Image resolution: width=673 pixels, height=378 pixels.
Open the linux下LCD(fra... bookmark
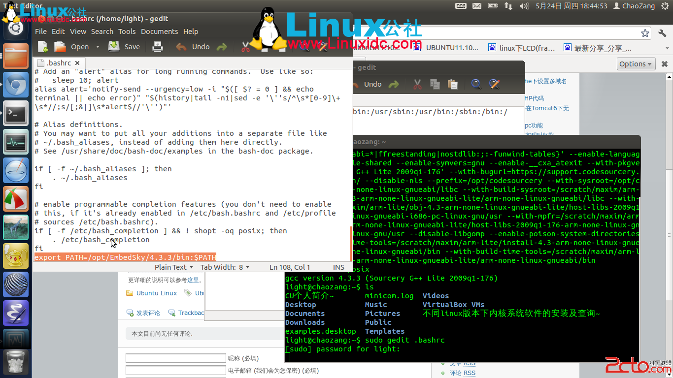(522, 48)
